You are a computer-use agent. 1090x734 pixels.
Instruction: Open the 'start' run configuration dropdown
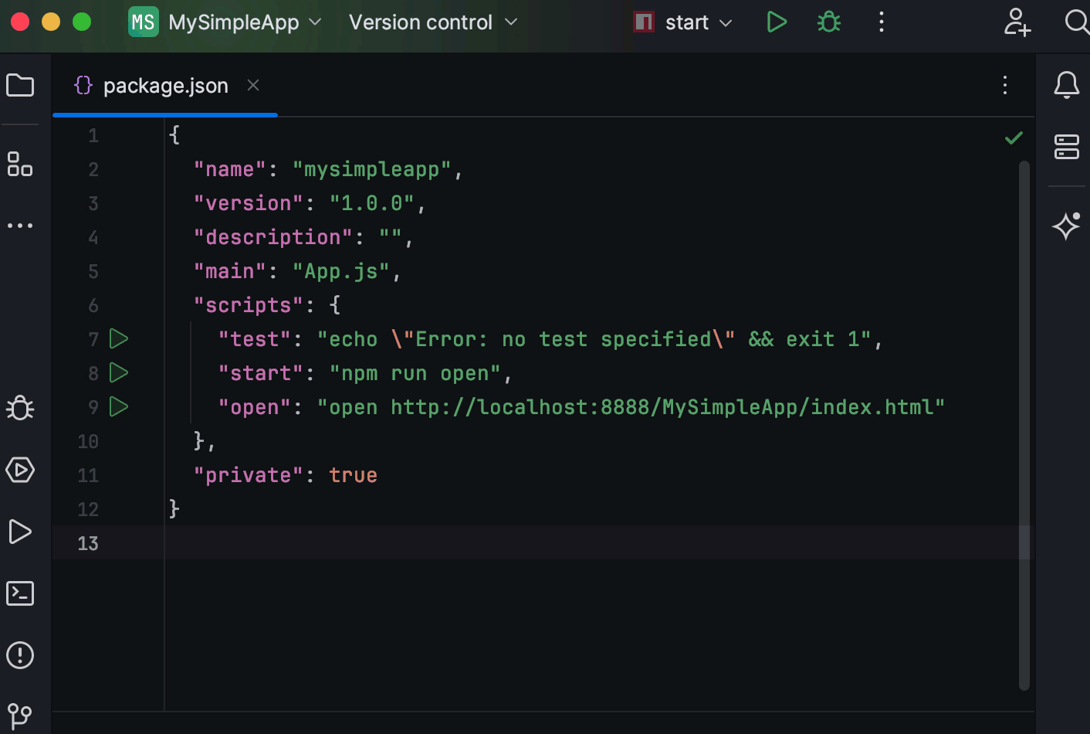683,22
